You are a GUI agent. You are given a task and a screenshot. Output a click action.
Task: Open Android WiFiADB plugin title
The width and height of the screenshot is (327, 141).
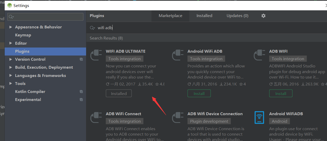point(286,114)
